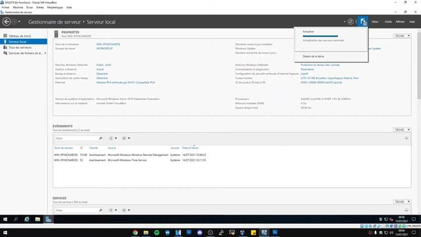Click inside the Services Filtrer field
The height and width of the screenshot is (237, 421).
coord(76,210)
